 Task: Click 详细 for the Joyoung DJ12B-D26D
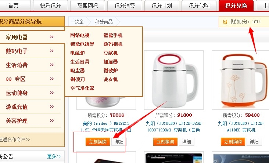tap(187, 142)
